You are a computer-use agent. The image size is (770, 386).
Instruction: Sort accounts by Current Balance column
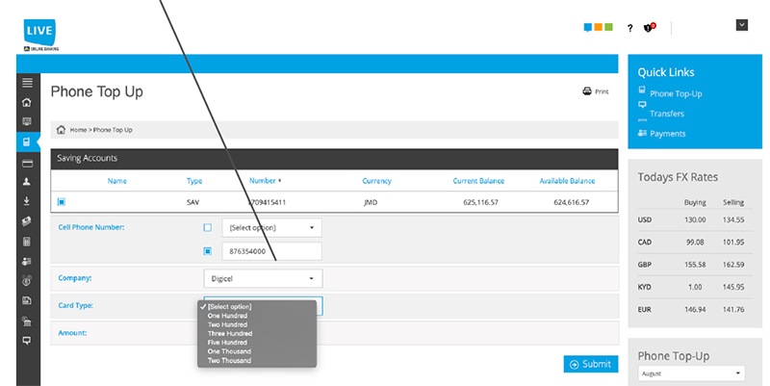[478, 181]
